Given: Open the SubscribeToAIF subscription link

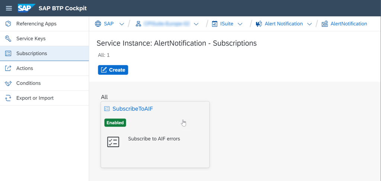Looking at the screenshot, I should point(133,109).
